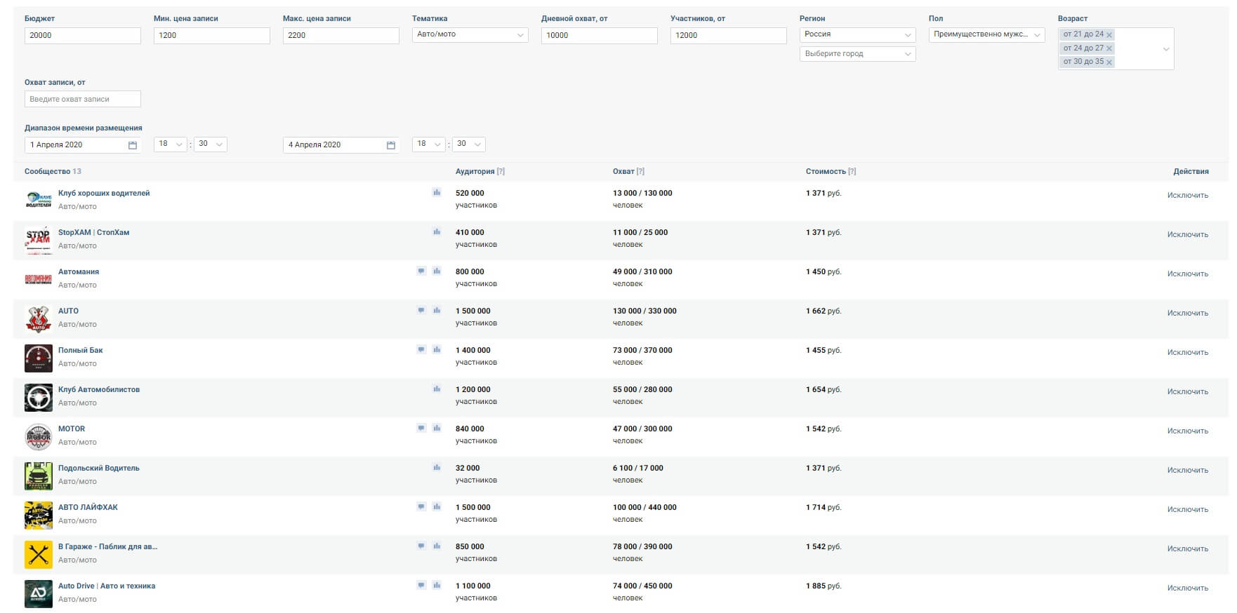Open the Пол gender dropdown
This screenshot has height=613, width=1237.
pos(987,35)
